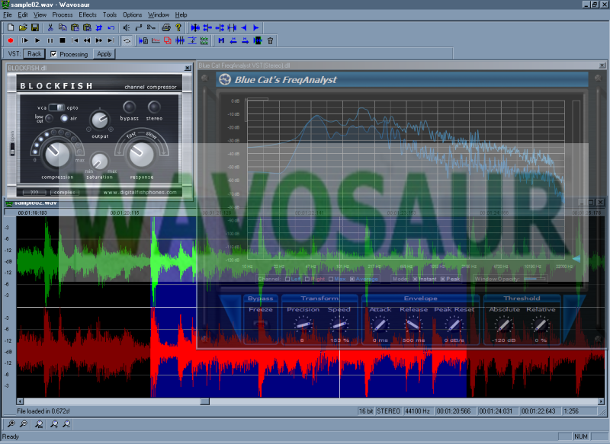Screen dimensions: 610x444
Task: Click the red overlapping squares icon
Action: click(168, 40)
